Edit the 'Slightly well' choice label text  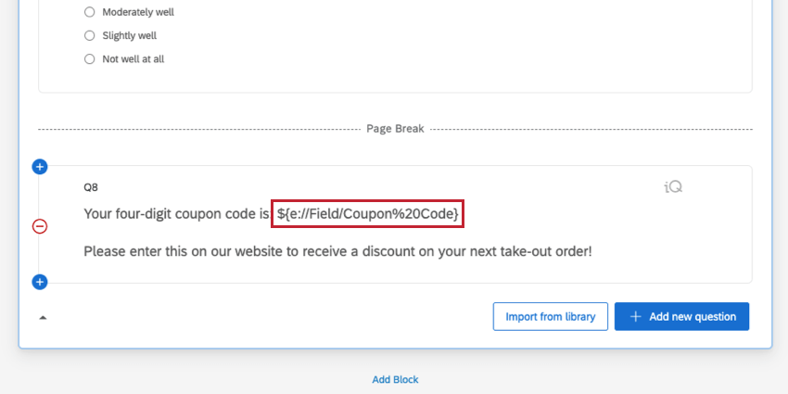click(x=130, y=35)
